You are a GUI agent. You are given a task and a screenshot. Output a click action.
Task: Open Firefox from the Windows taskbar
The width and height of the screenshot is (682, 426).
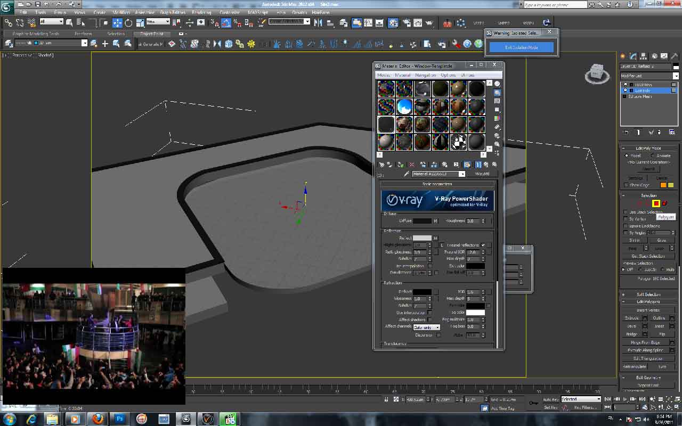pos(96,419)
